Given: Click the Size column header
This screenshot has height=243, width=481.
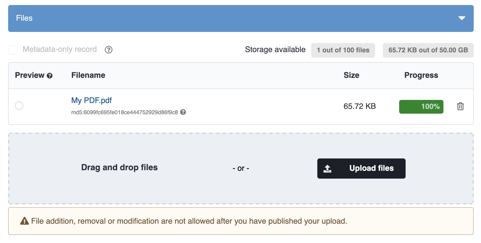Looking at the screenshot, I should (351, 75).
